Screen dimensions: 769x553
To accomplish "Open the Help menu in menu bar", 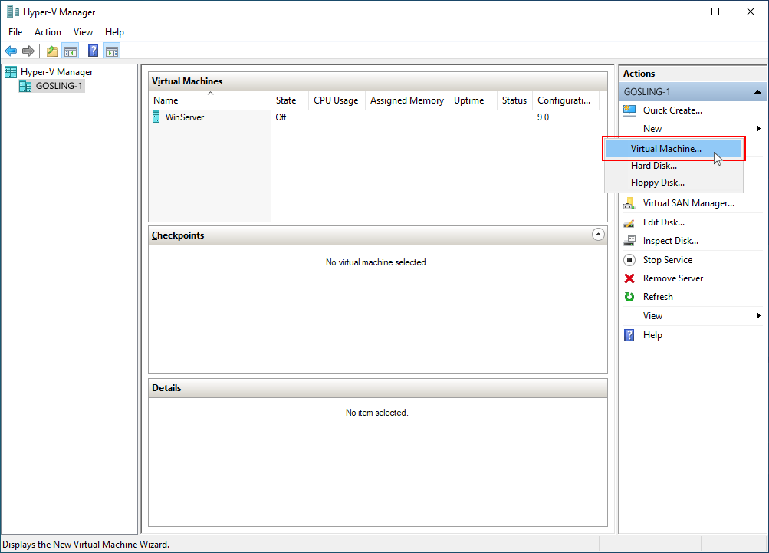I will [x=114, y=32].
